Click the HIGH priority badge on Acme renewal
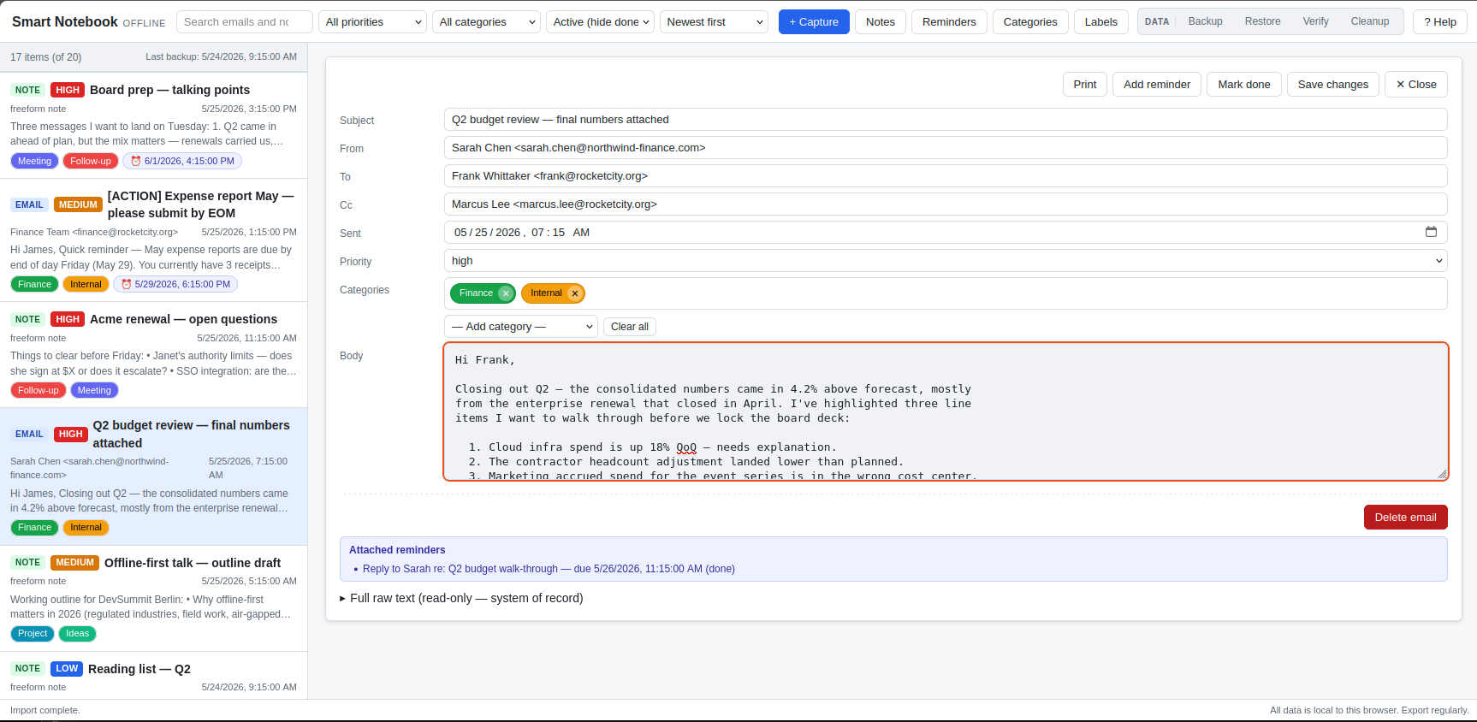Image resolution: width=1477 pixels, height=722 pixels. tap(68, 319)
